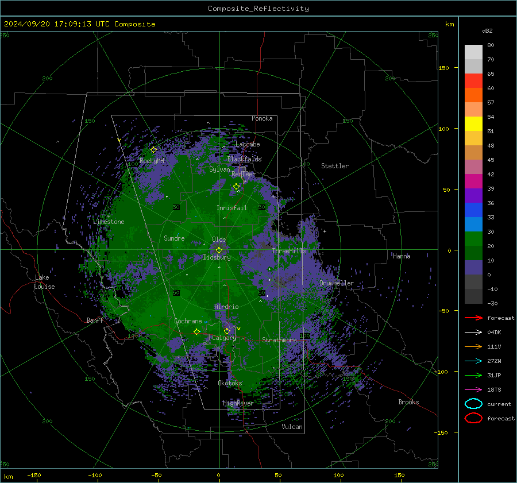Click the red forecast ellipse legend icon
The height and width of the screenshot is (483, 517).
pyautogui.click(x=473, y=418)
